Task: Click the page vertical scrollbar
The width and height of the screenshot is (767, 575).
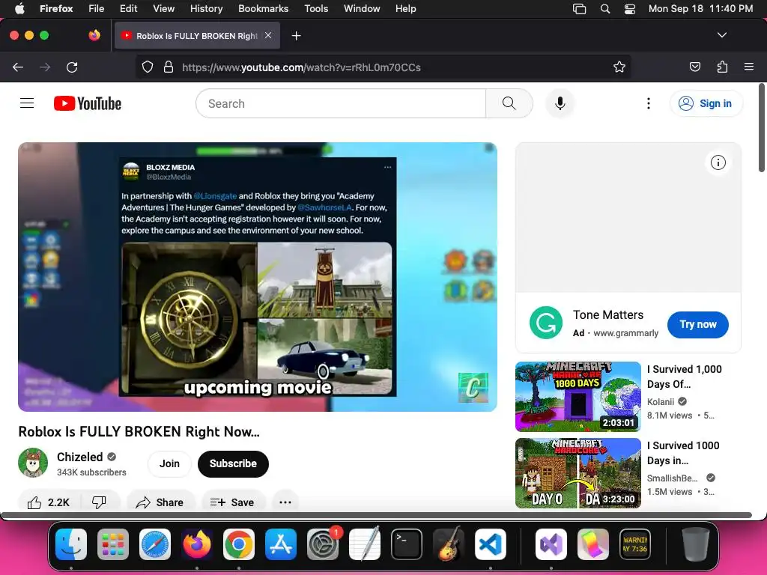Action: 762,128
